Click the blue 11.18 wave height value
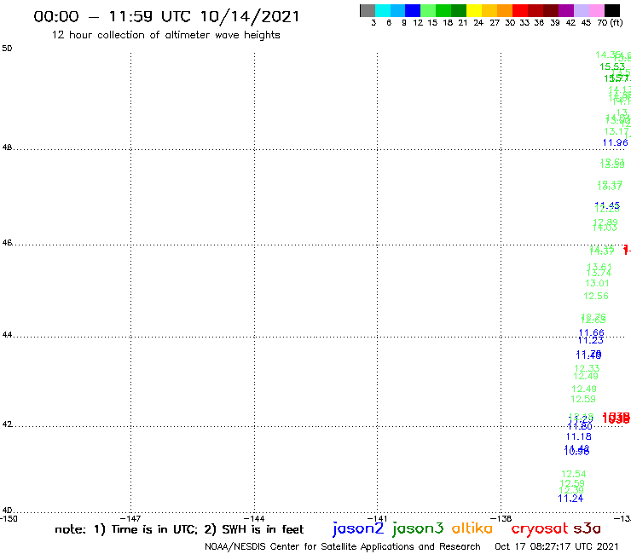The image size is (631, 554). click(579, 436)
